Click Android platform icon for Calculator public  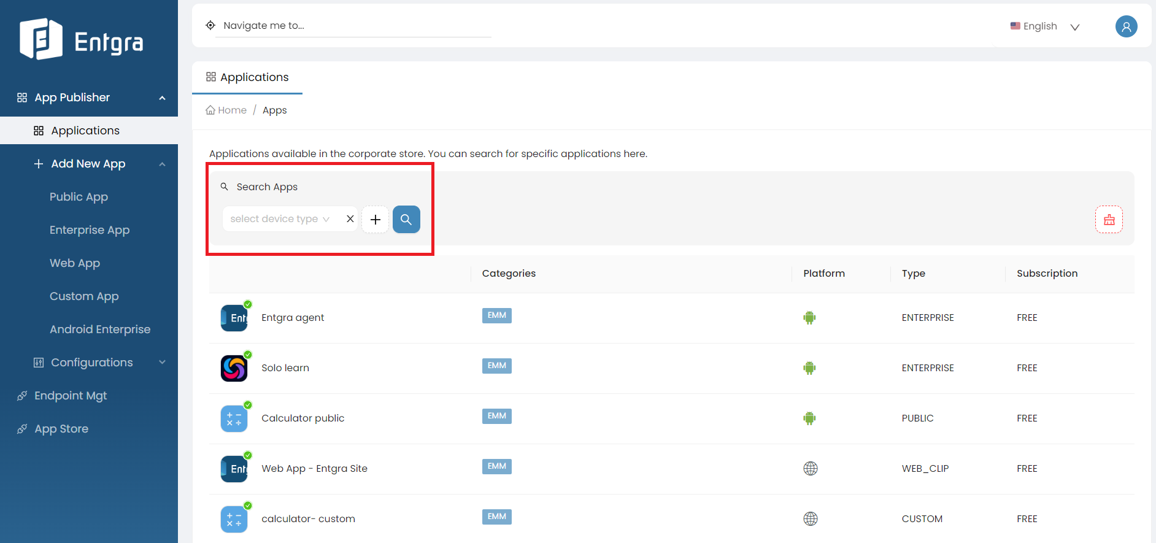pyautogui.click(x=809, y=418)
